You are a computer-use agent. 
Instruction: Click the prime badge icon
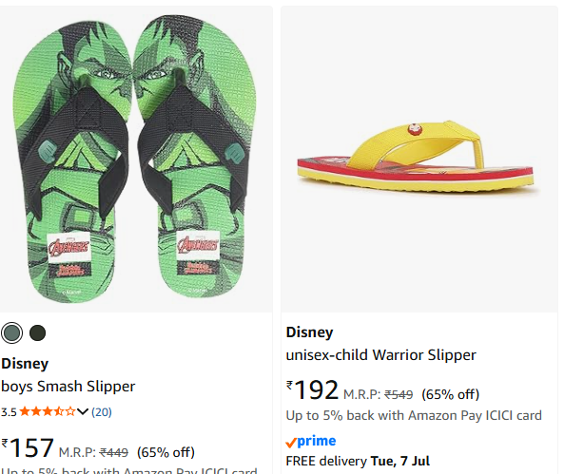(311, 442)
